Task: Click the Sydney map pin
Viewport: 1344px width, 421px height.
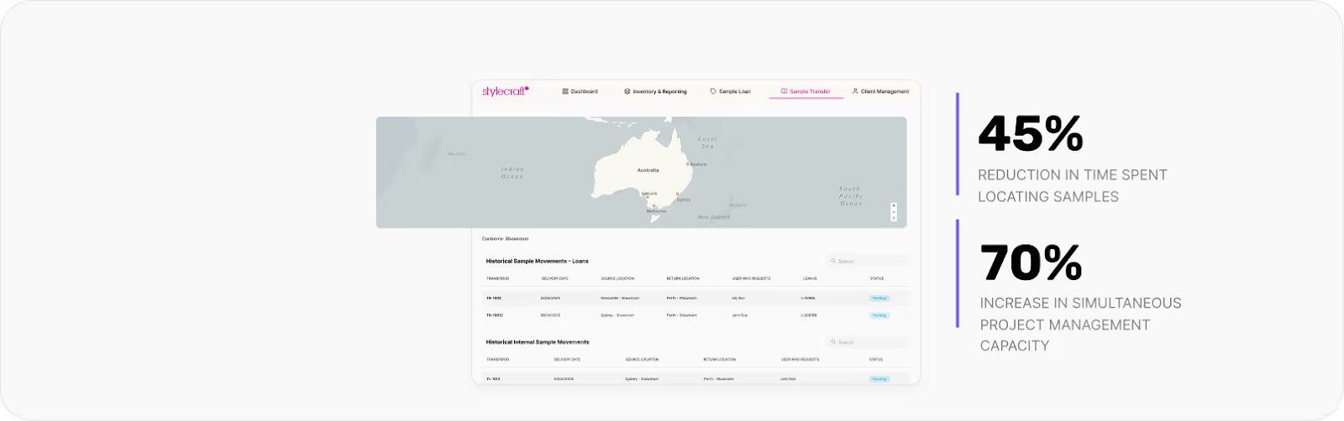Action: [678, 195]
